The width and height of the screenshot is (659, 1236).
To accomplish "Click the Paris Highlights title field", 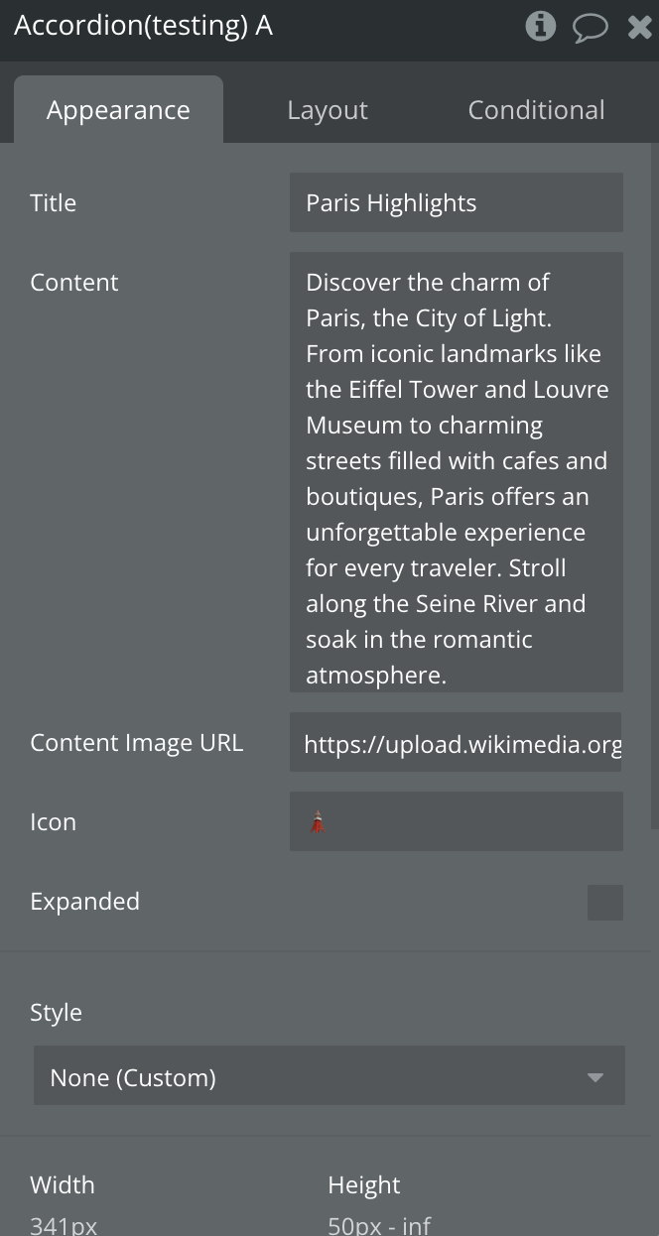I will (x=457, y=203).
